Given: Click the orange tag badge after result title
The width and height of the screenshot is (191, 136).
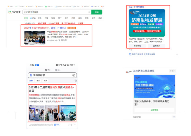Looking at the screenshot, I should click(72, 28).
